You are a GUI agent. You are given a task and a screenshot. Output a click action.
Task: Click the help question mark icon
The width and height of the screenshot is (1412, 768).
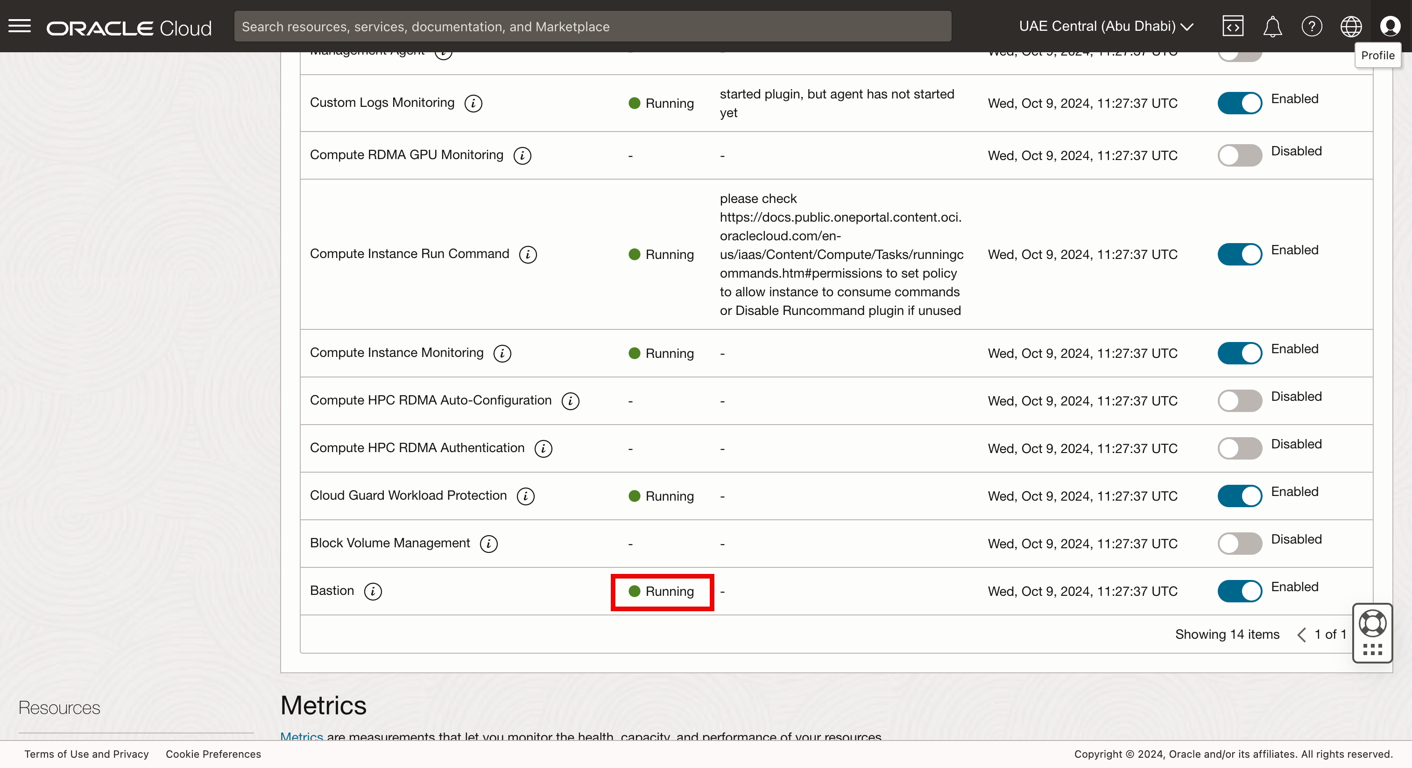[1312, 26]
